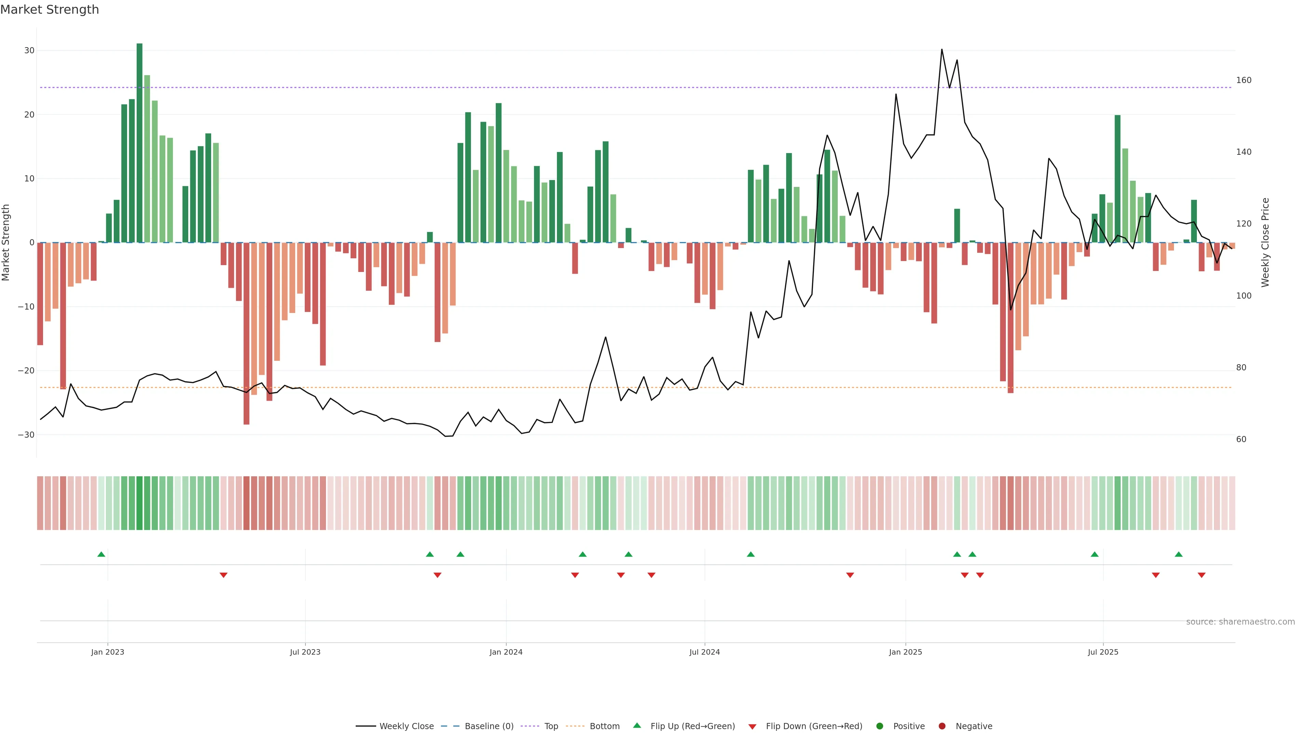Click the last red flip-down triangle marker
Image resolution: width=1312 pixels, height=738 pixels.
click(1202, 575)
